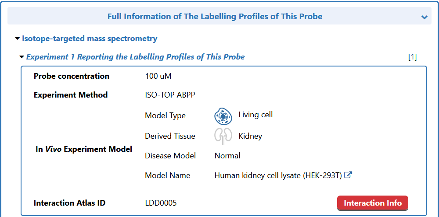The image size is (439, 217).
Task: Open external link icon beside HEK-293T
Action: (348, 175)
